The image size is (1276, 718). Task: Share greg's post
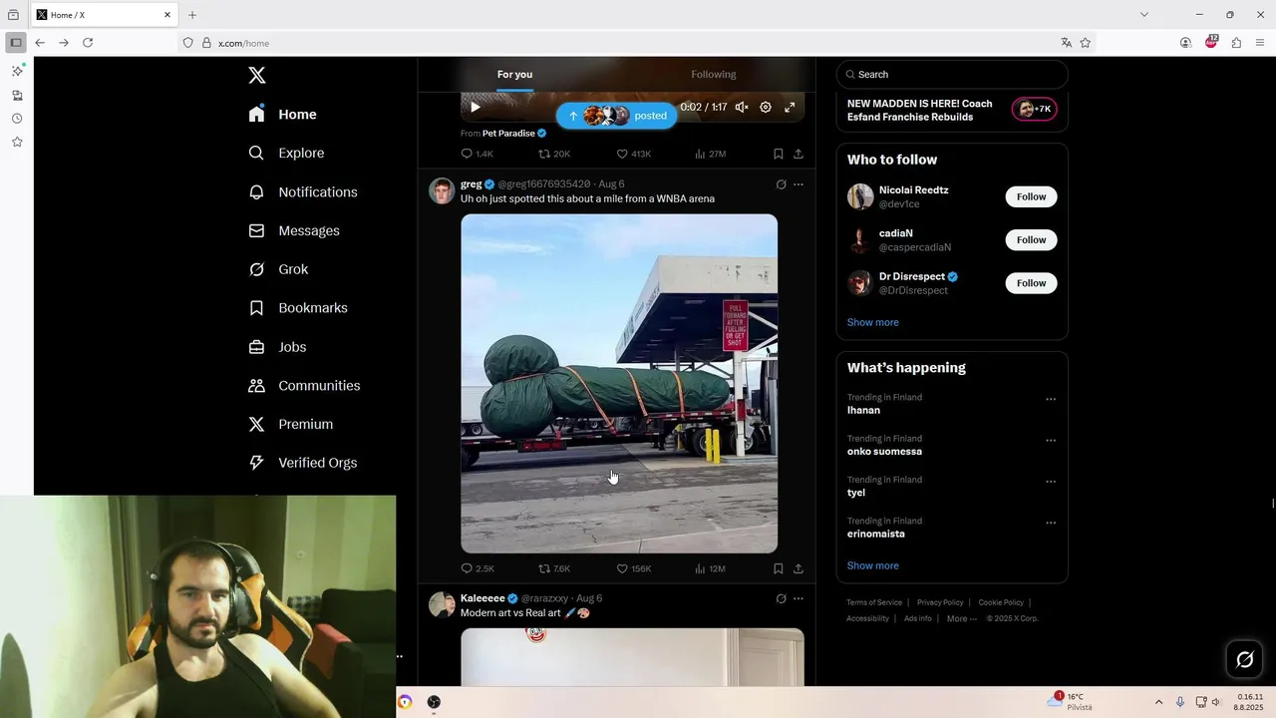798,569
